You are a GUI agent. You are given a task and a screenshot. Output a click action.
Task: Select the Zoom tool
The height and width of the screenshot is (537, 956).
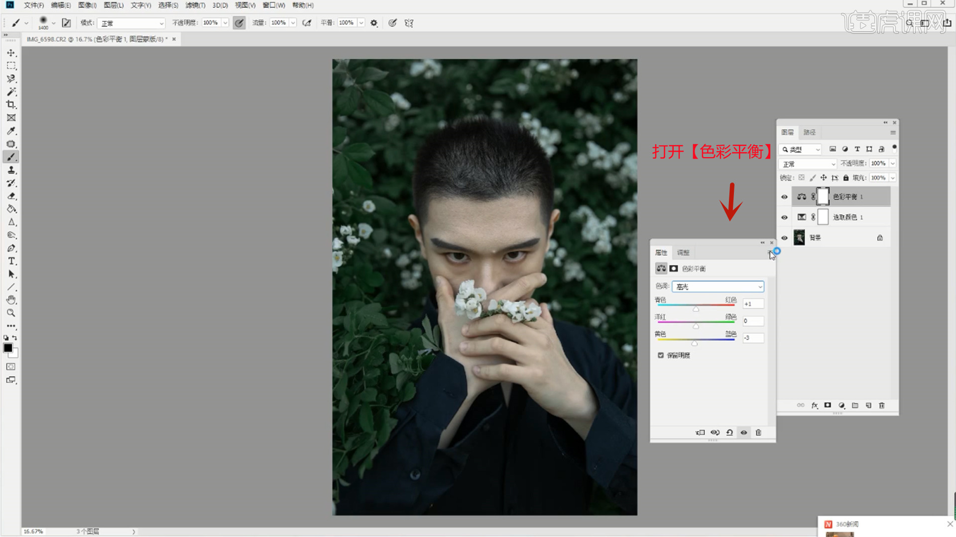(x=11, y=313)
